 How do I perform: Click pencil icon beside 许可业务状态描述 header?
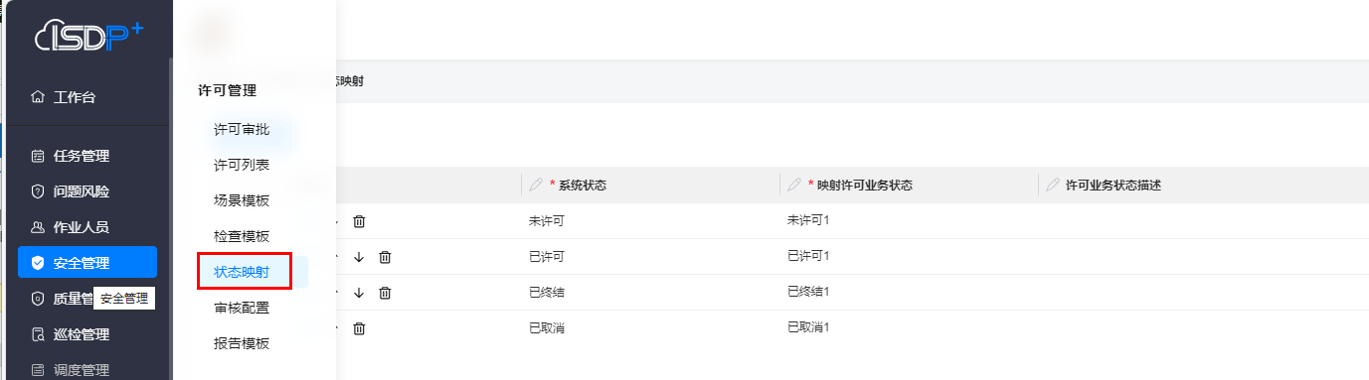pos(1053,185)
